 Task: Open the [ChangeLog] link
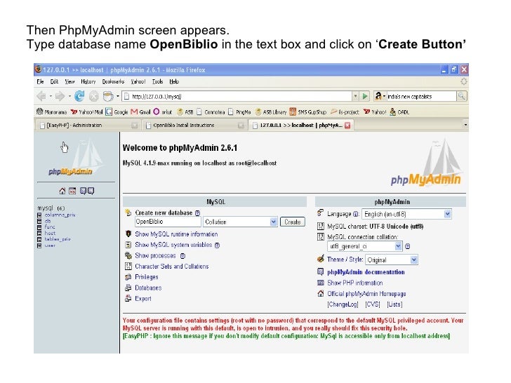[343, 304]
